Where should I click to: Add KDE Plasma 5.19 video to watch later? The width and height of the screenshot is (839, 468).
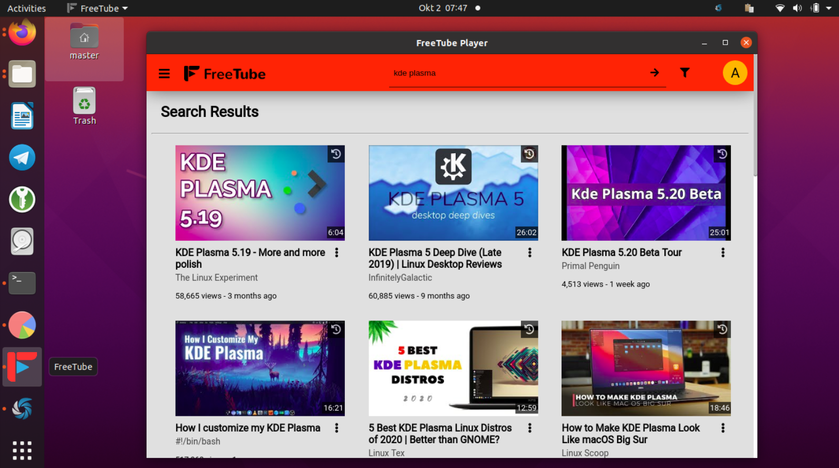tap(336, 154)
